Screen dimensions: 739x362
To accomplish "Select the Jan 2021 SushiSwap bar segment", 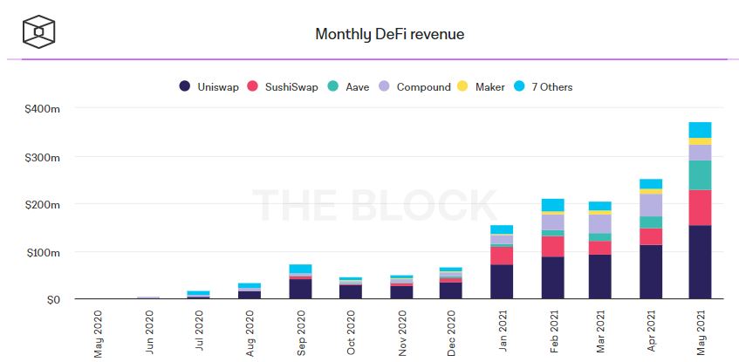I will (502, 256).
